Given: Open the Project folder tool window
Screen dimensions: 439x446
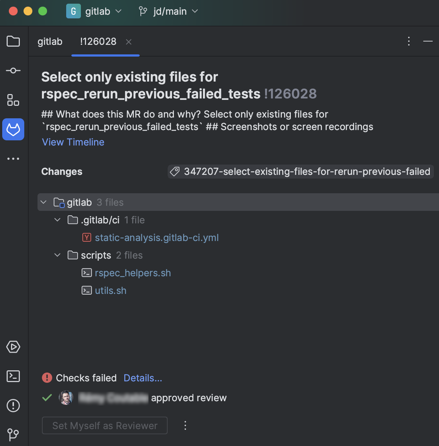Looking at the screenshot, I should [x=13, y=41].
